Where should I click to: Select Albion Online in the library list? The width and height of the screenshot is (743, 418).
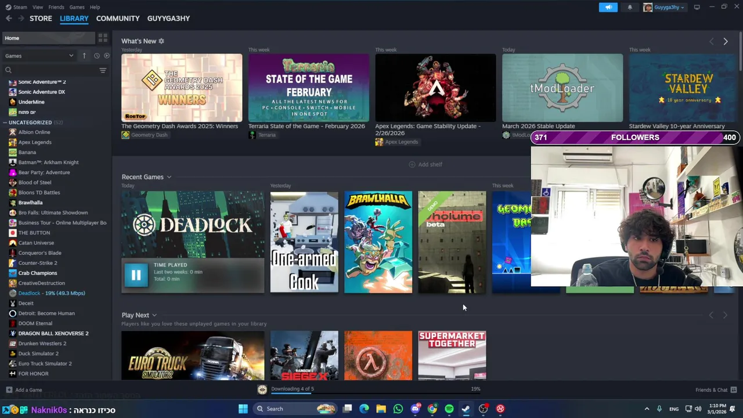tap(34, 132)
